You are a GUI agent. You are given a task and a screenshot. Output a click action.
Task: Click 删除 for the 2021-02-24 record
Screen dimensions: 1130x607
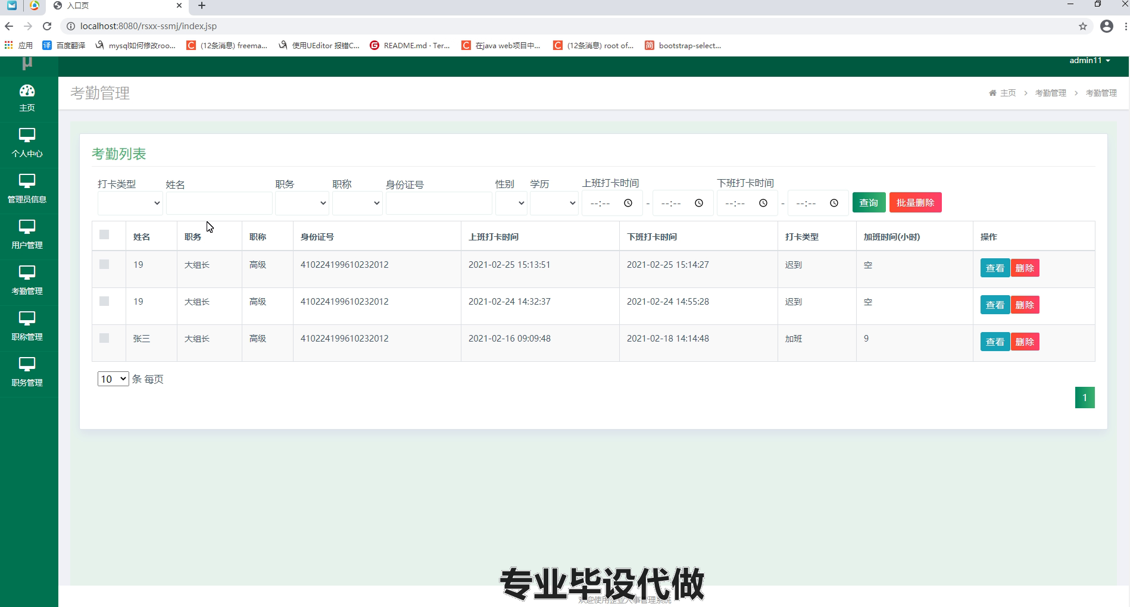click(x=1025, y=305)
